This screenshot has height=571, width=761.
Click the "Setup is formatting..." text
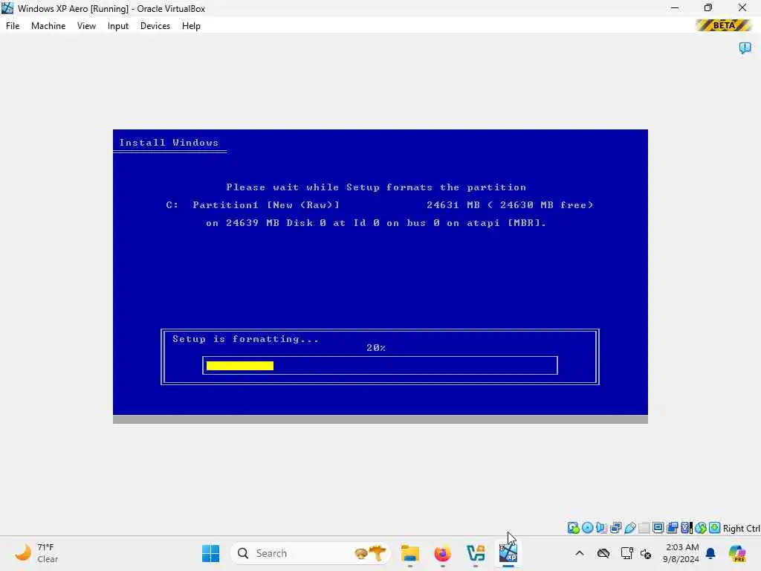245,339
